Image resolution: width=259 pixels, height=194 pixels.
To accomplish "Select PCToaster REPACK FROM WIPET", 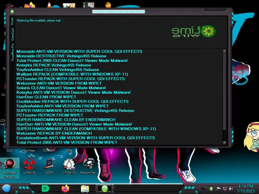I will tap(50, 115).
